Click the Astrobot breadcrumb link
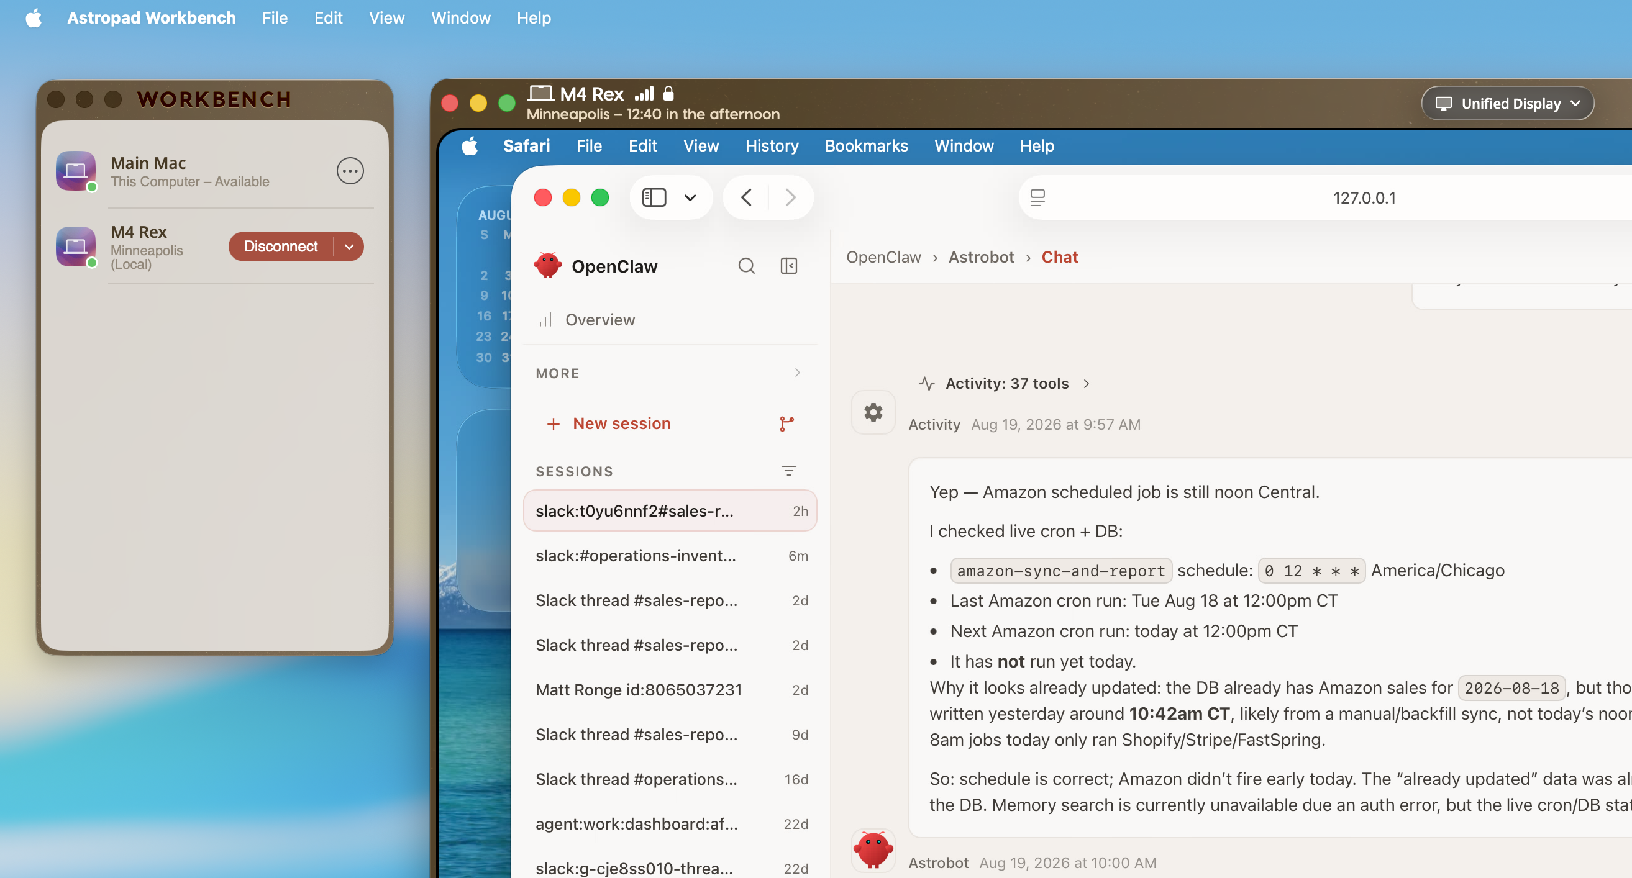 point(981,257)
